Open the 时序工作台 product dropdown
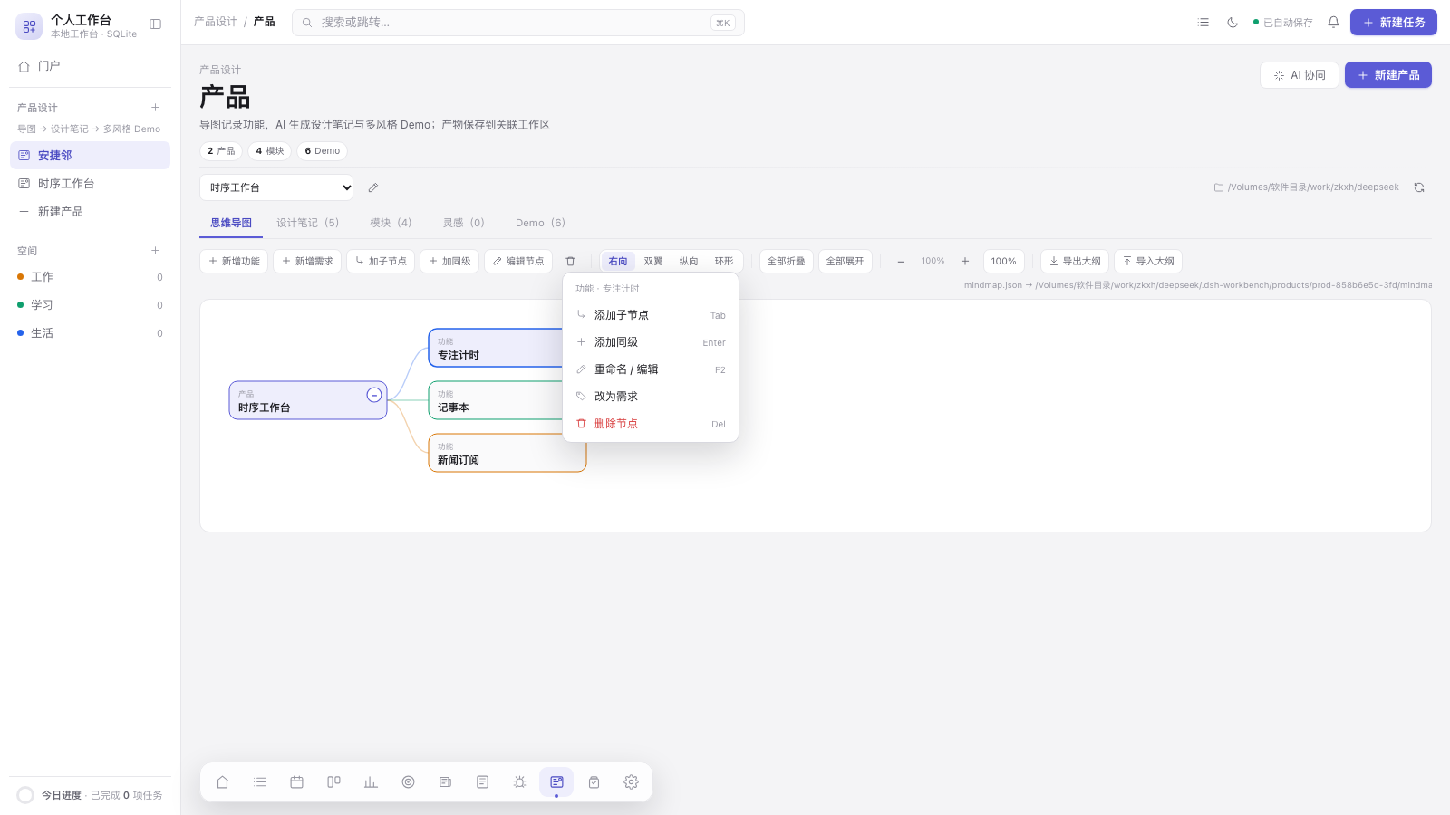This screenshot has width=1450, height=815. tap(276, 187)
